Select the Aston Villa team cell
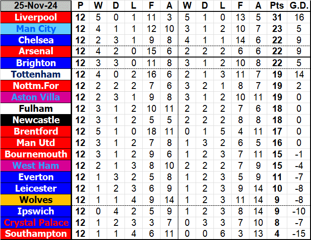The width and height of the screenshot is (311, 240). point(36,97)
